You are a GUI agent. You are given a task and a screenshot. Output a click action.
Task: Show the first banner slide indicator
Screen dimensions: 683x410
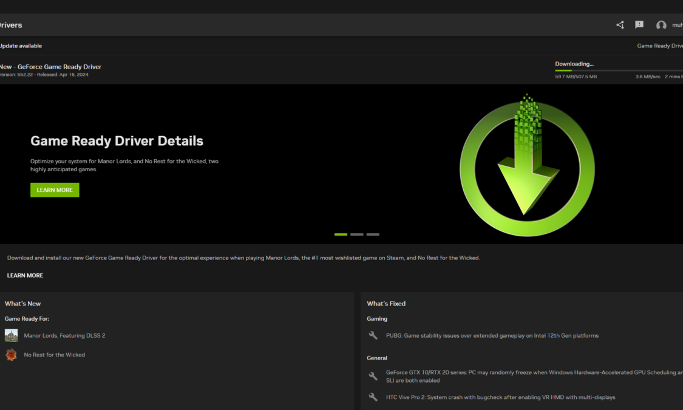pos(341,234)
